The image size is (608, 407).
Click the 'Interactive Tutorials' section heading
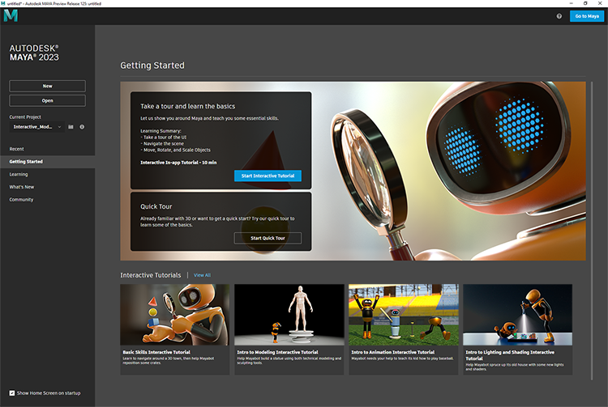(x=151, y=275)
